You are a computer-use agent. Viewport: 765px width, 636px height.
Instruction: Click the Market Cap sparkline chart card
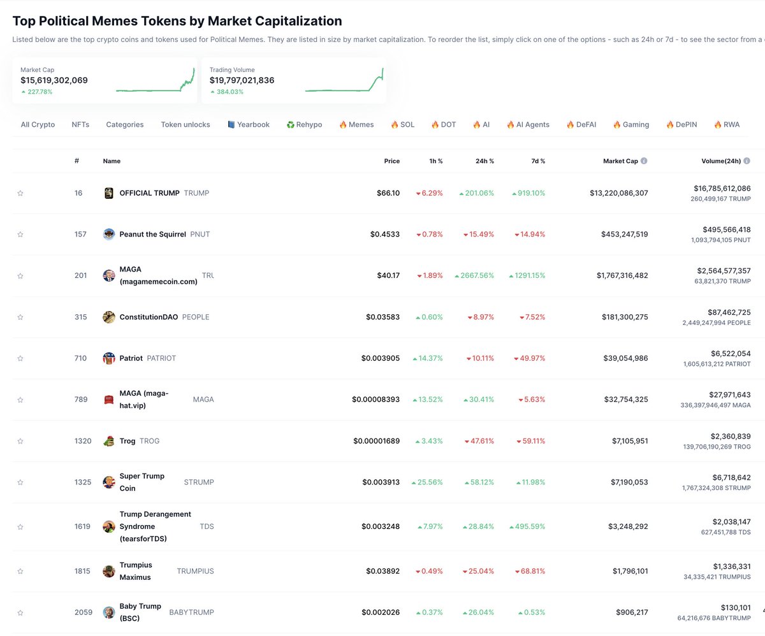click(105, 80)
